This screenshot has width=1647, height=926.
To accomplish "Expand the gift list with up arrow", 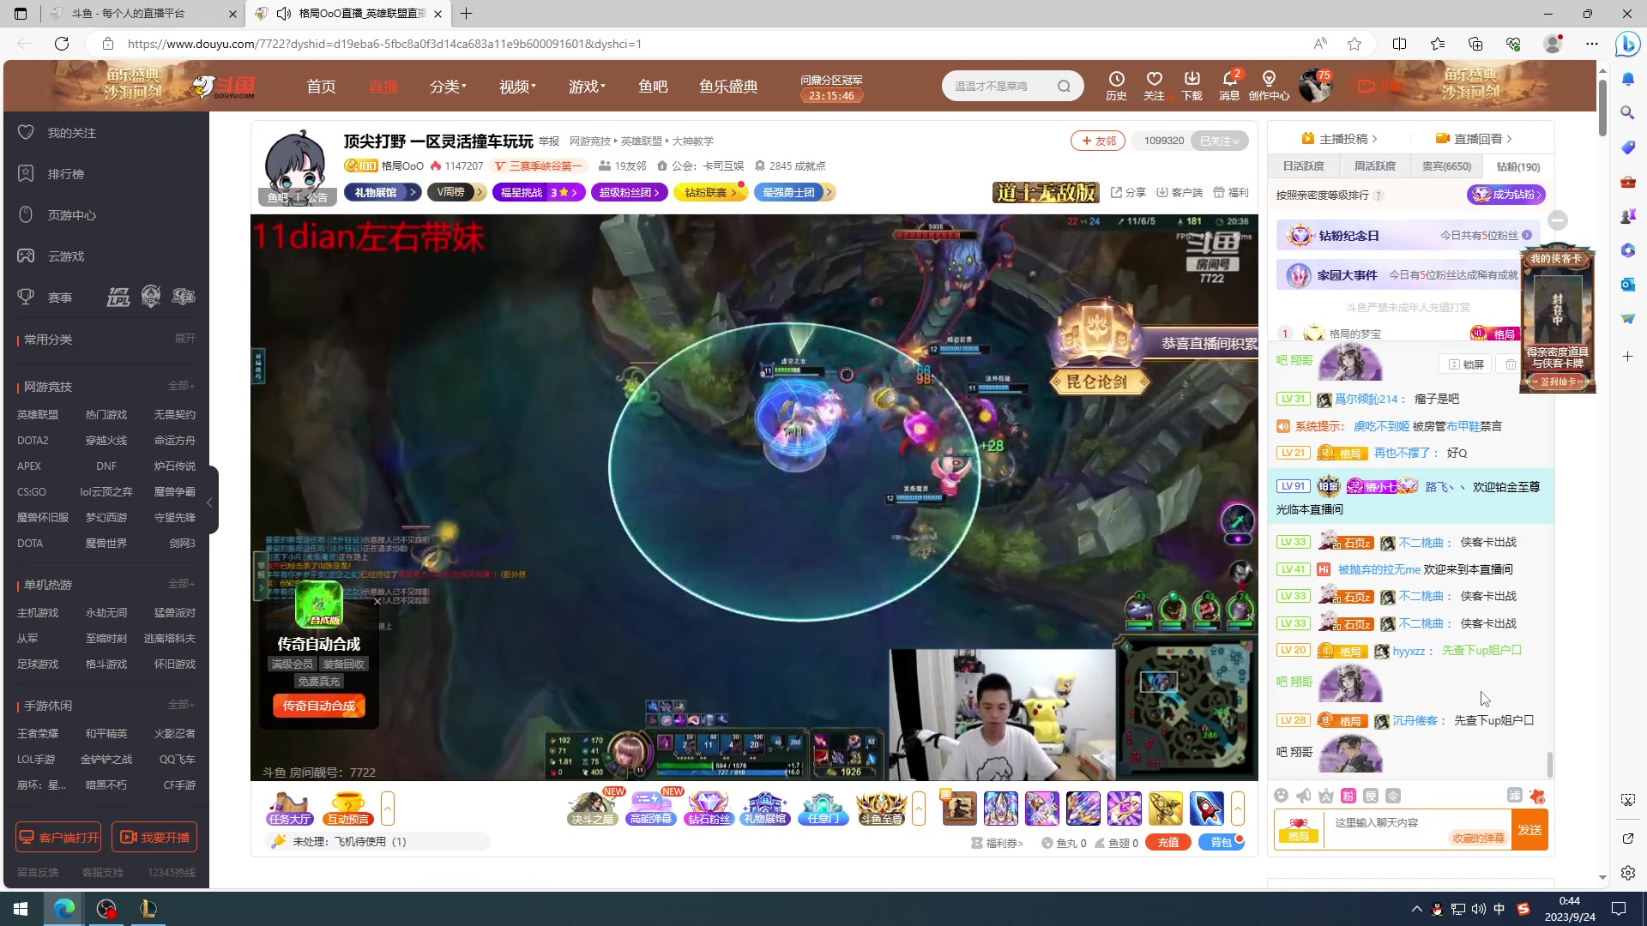I will 1237,808.
